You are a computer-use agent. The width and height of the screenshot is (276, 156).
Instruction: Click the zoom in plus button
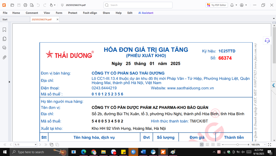pos(248,145)
